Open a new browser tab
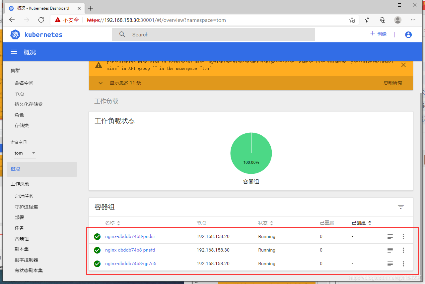The image size is (425, 284). click(91, 8)
